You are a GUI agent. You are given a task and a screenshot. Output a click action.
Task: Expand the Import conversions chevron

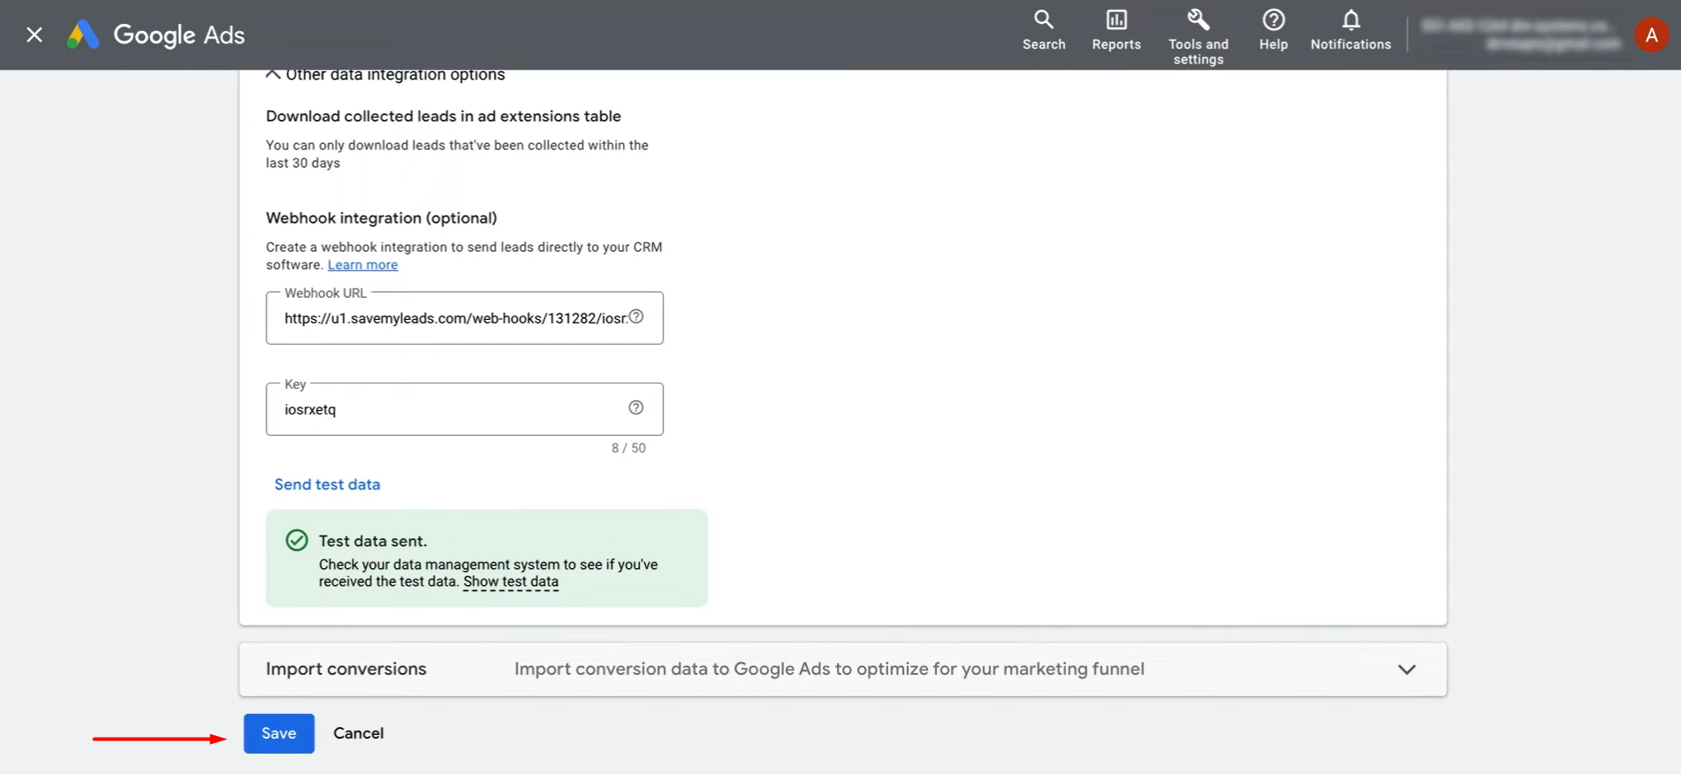point(1406,670)
